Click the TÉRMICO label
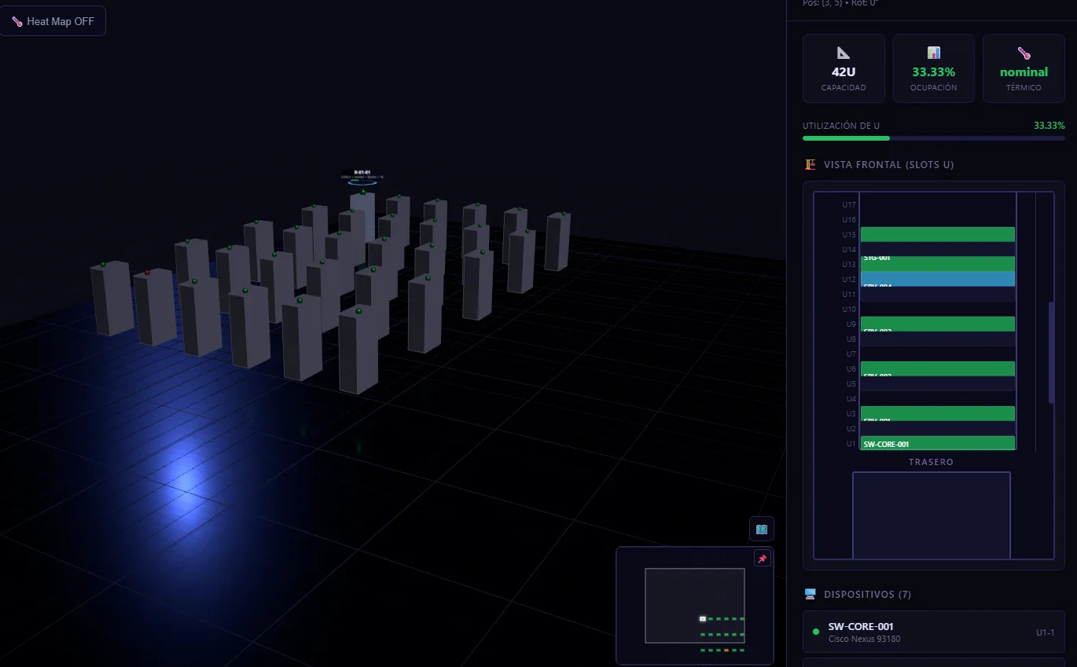The image size is (1077, 667). tap(1024, 88)
